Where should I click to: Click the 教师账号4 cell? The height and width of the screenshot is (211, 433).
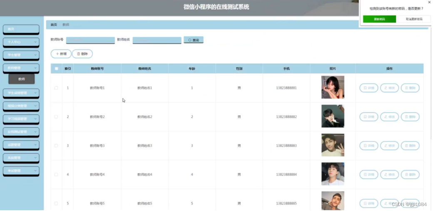point(97,175)
